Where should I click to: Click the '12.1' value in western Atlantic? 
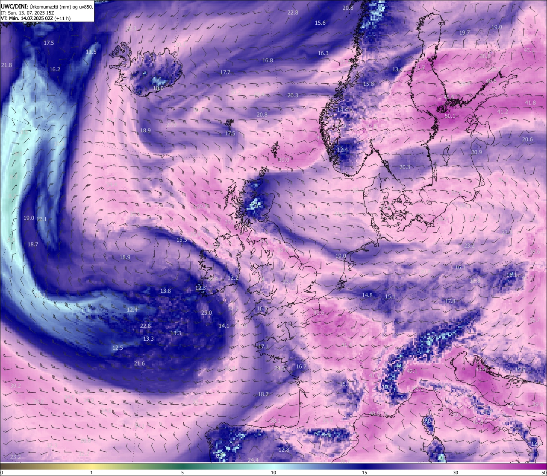tap(41, 219)
